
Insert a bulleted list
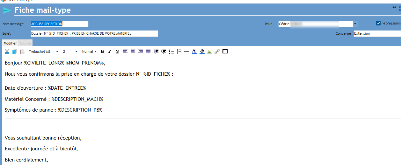[171, 52]
